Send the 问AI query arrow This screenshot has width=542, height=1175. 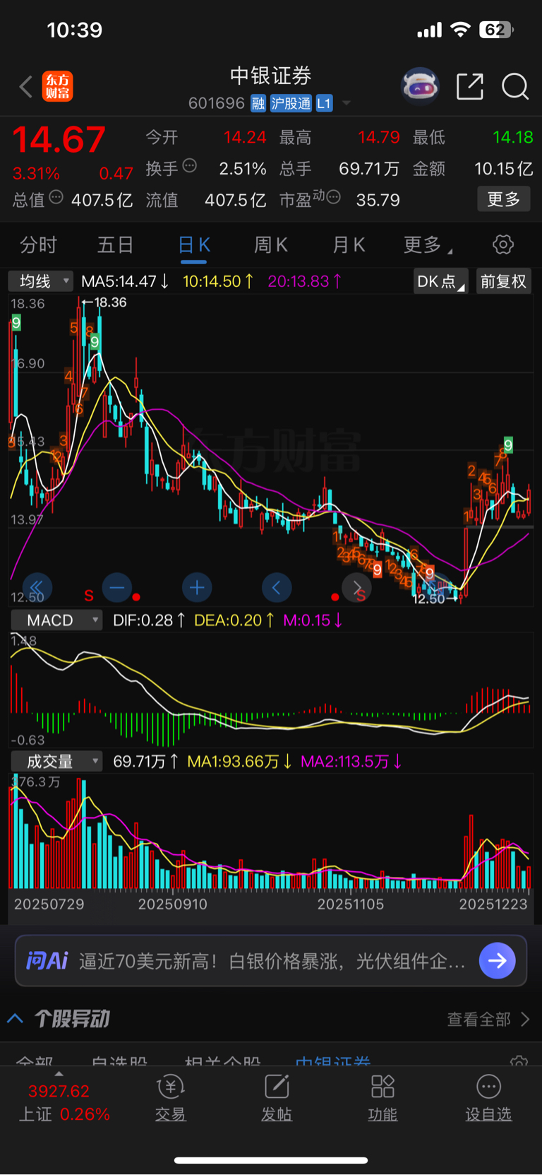[498, 961]
